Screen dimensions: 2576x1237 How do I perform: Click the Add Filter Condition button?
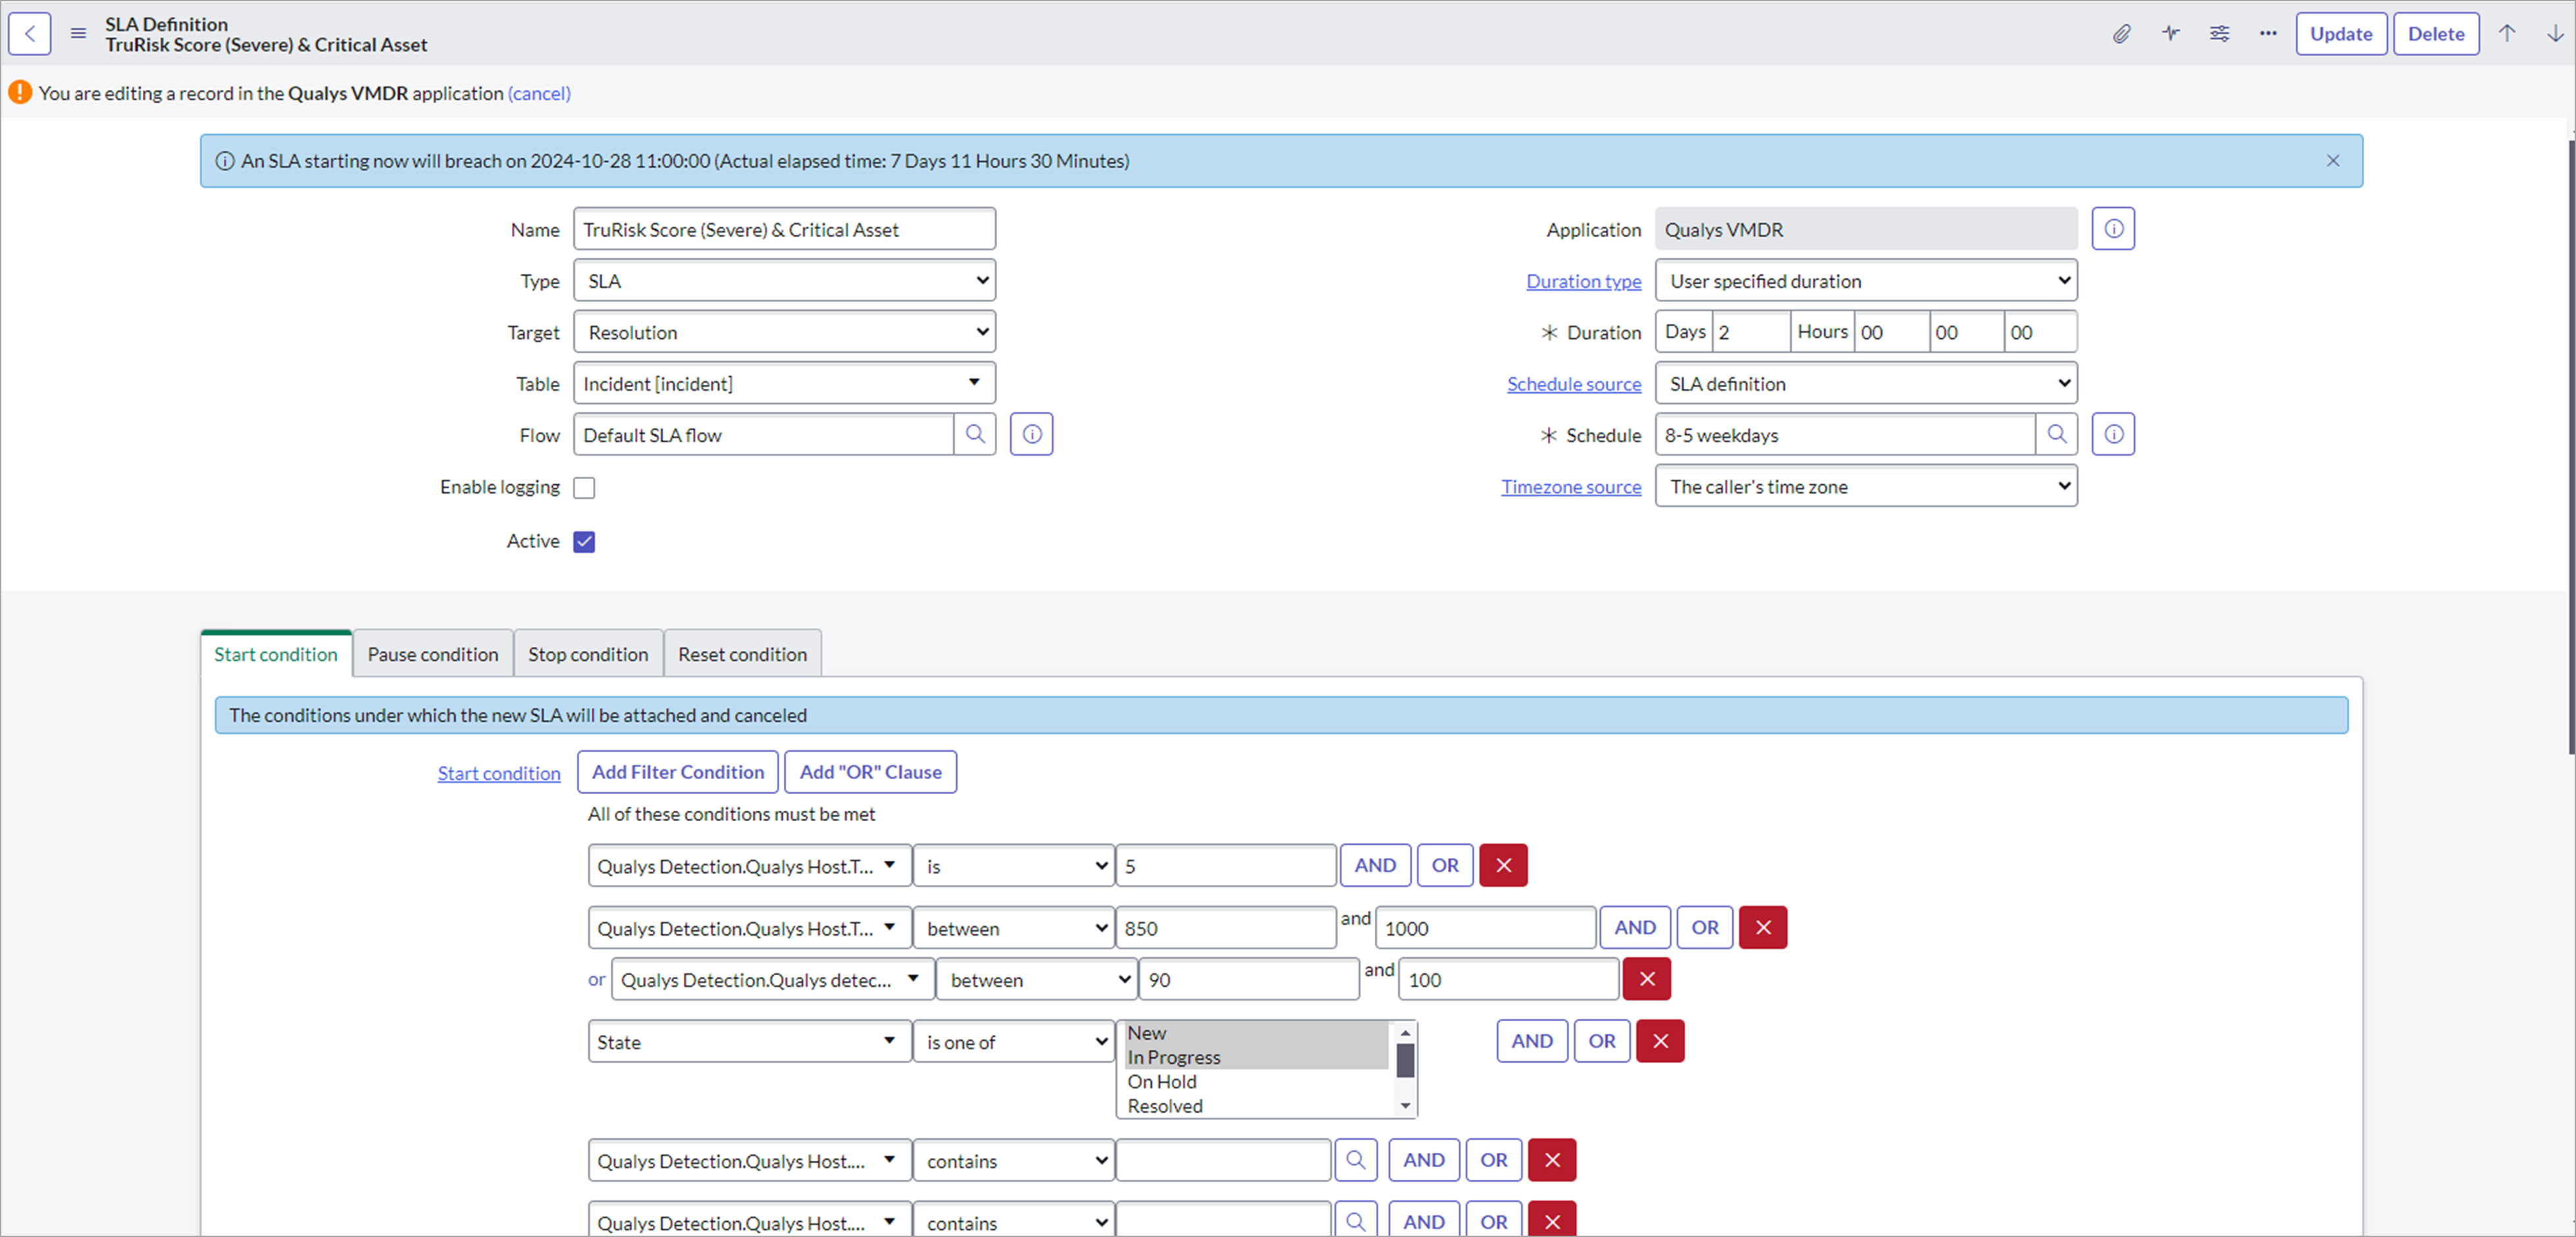(x=677, y=772)
